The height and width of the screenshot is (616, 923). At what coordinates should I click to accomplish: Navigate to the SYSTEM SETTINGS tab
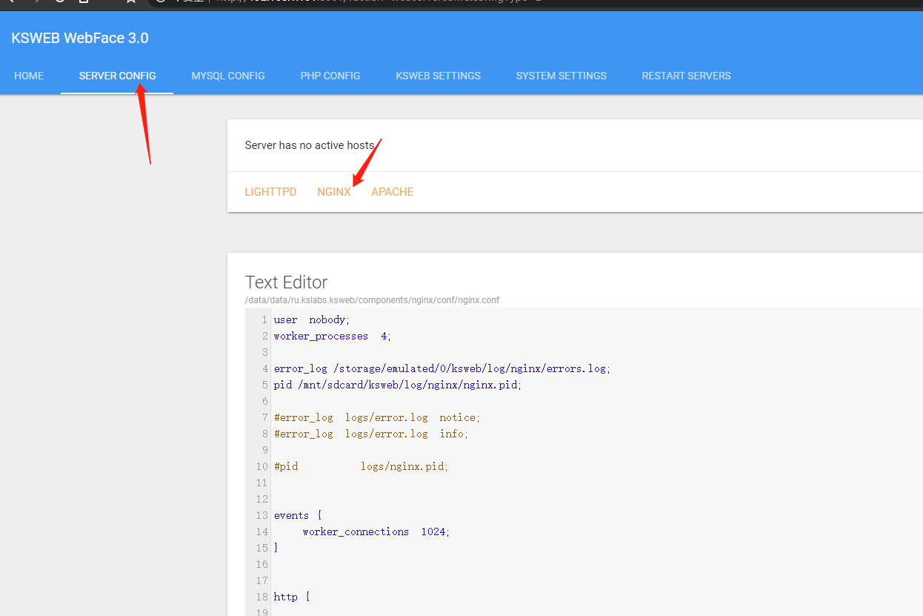(x=561, y=76)
